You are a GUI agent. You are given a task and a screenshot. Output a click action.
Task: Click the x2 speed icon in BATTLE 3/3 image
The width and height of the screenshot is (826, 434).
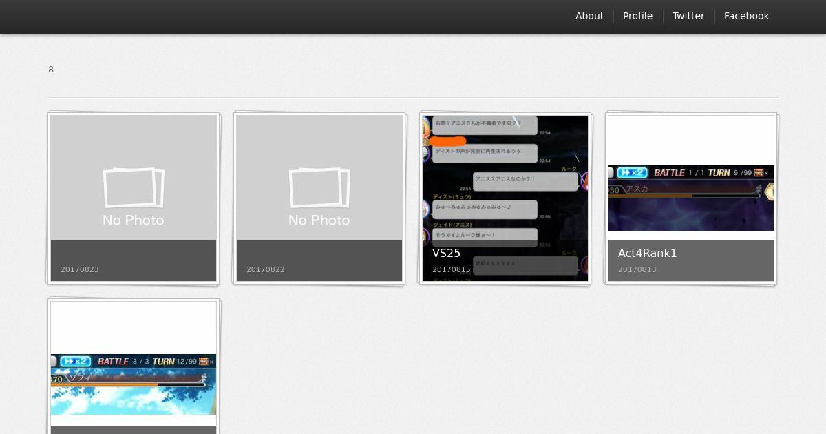(x=75, y=361)
